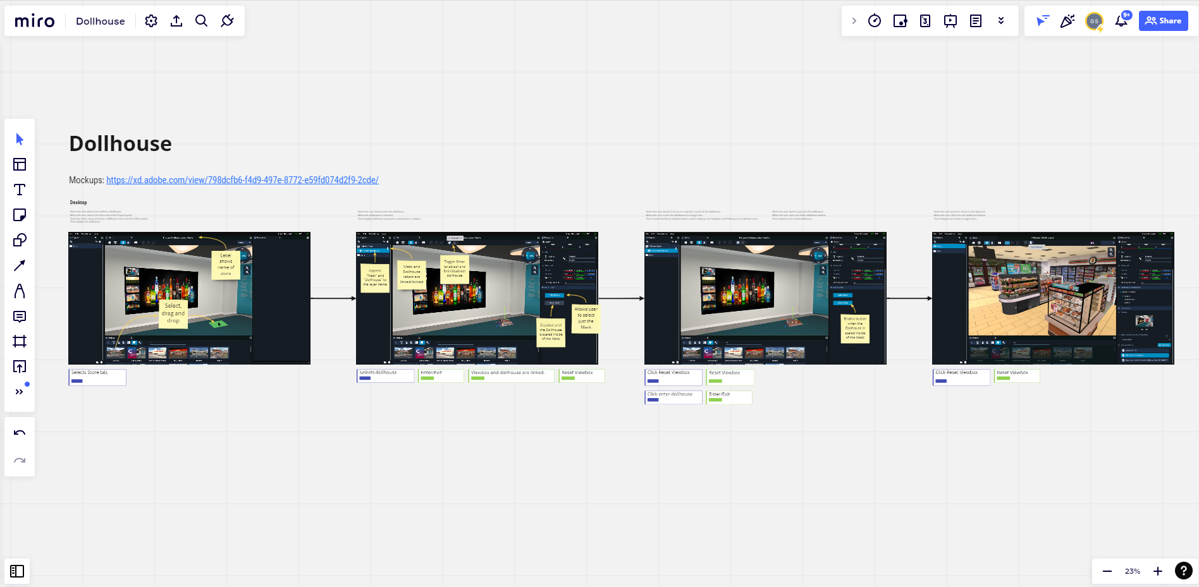Viewport: 1199px width, 587px height.
Task: Open board settings gear
Action: (x=151, y=21)
